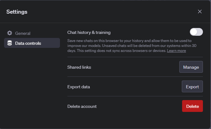Close the Settings dialog with the X
Image resolution: width=211 pixels, height=129 pixels.
coord(200,12)
